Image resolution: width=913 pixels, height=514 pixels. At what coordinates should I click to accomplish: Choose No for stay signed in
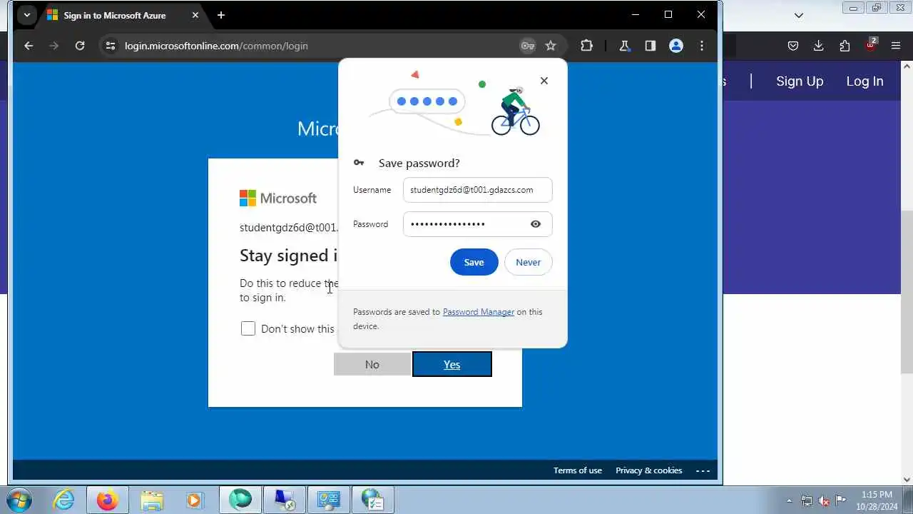pyautogui.click(x=372, y=364)
